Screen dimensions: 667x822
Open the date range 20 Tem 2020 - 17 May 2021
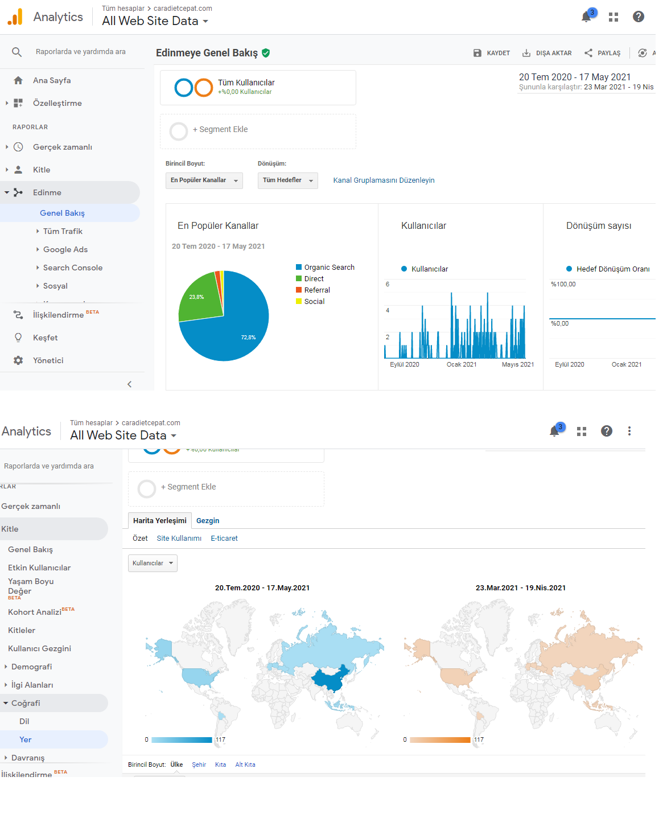click(575, 77)
